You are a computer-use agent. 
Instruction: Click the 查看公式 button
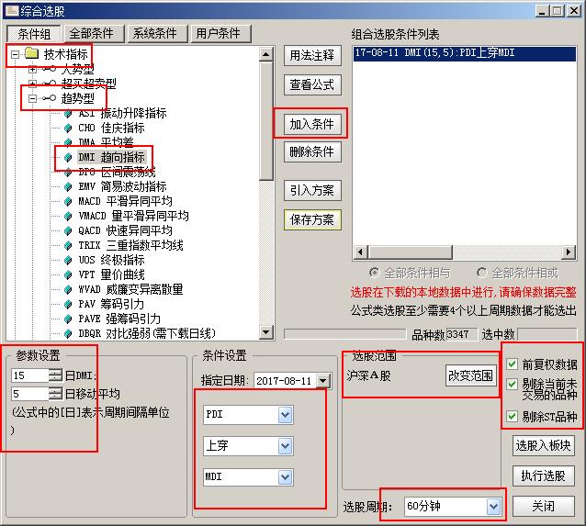(312, 84)
